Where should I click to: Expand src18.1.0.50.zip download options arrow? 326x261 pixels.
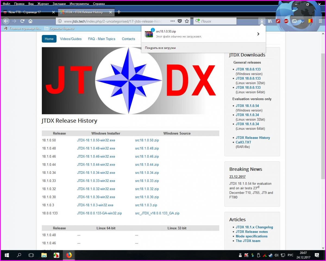[x=258, y=34]
